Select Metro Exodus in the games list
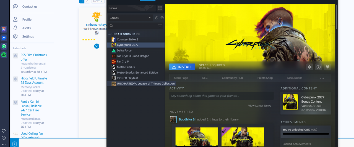This screenshot has width=354, height=147. click(136, 67)
